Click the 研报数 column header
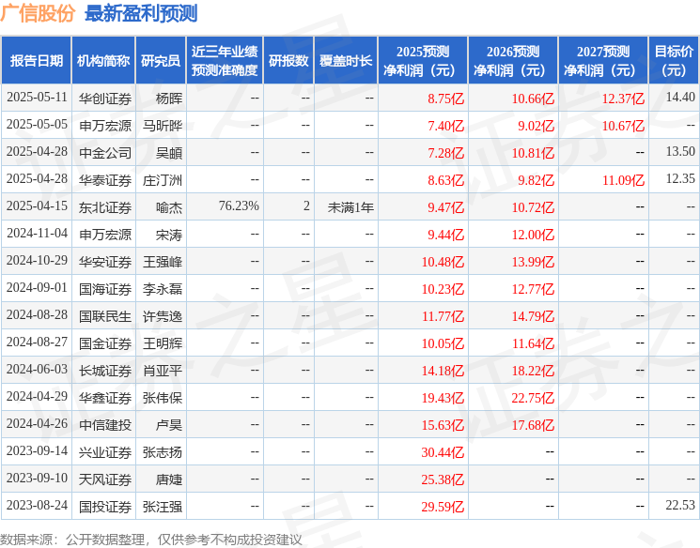This screenshot has height=548, width=700. pos(288,61)
